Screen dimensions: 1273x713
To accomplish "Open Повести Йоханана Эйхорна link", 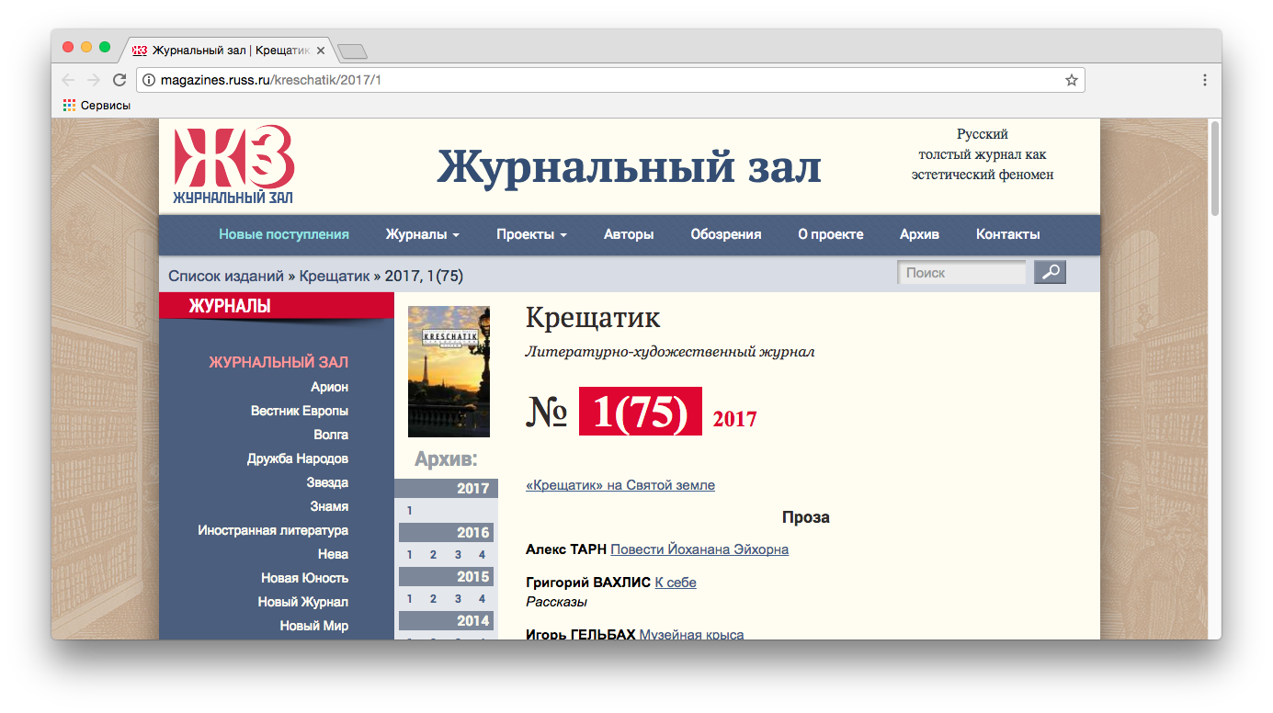I will pyautogui.click(x=699, y=549).
